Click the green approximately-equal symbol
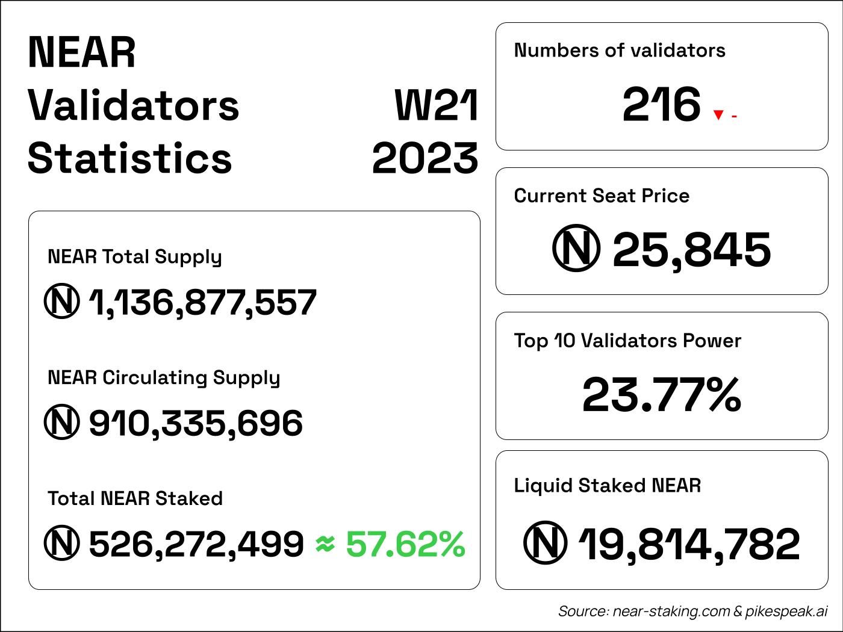The image size is (843, 632). click(x=325, y=544)
